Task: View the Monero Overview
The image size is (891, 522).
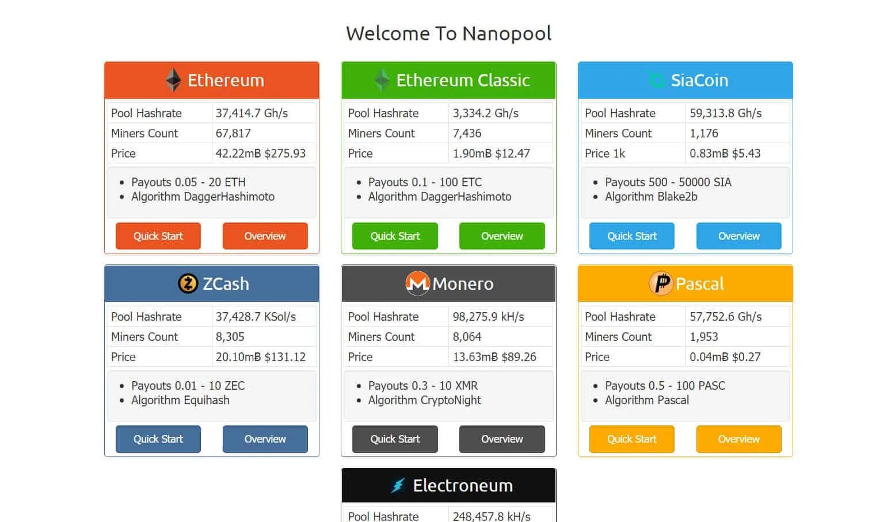Action: (x=502, y=439)
